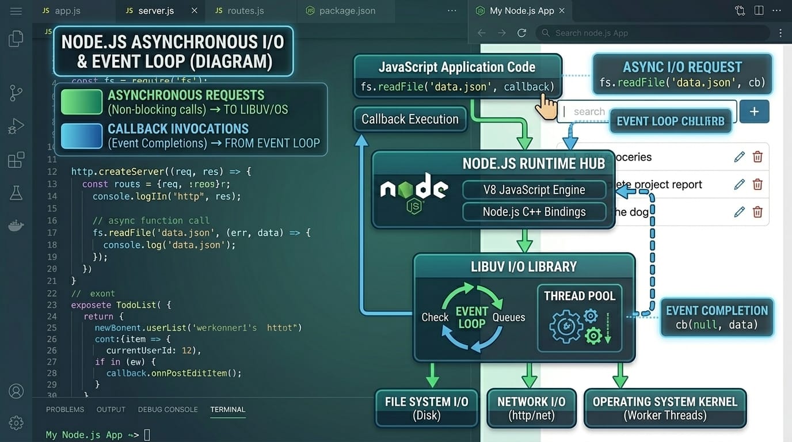Image resolution: width=792 pixels, height=442 pixels.
Task: Open the hamburger menu top-left
Action: [x=16, y=10]
